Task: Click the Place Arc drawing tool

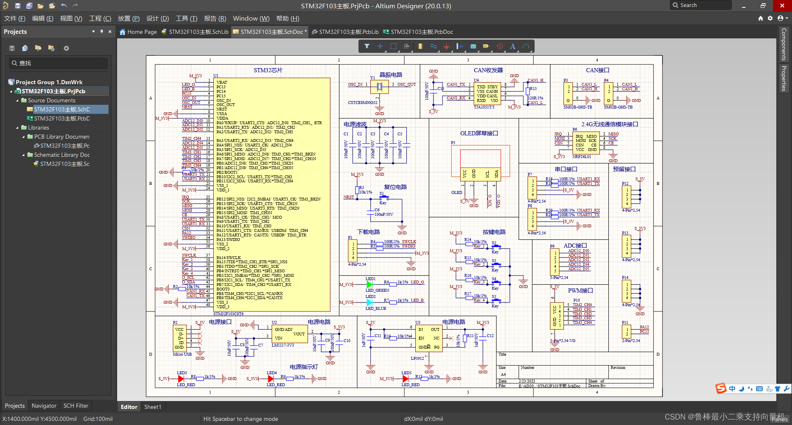Action: coord(526,47)
